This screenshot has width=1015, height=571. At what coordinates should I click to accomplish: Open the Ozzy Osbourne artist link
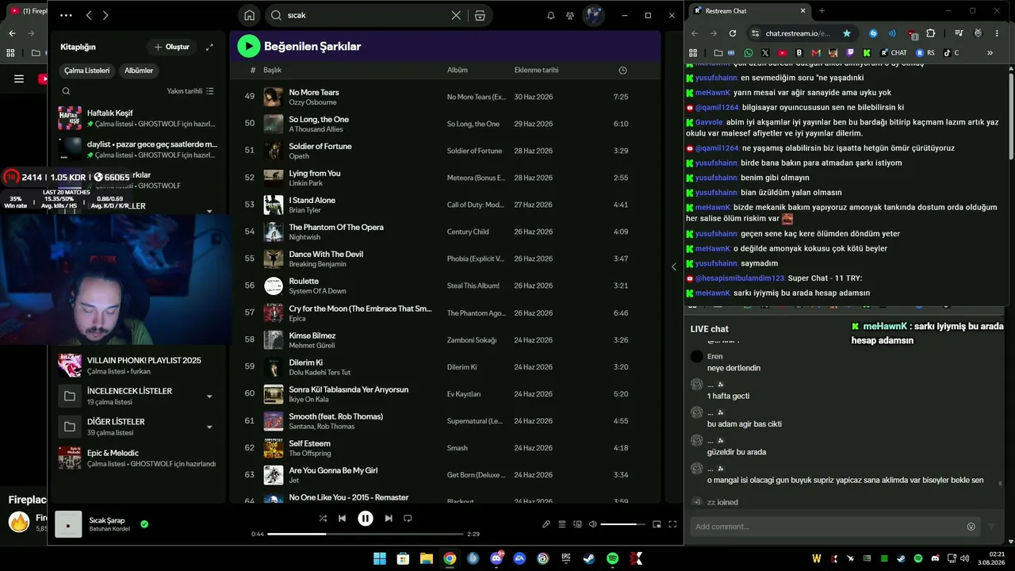coord(312,102)
